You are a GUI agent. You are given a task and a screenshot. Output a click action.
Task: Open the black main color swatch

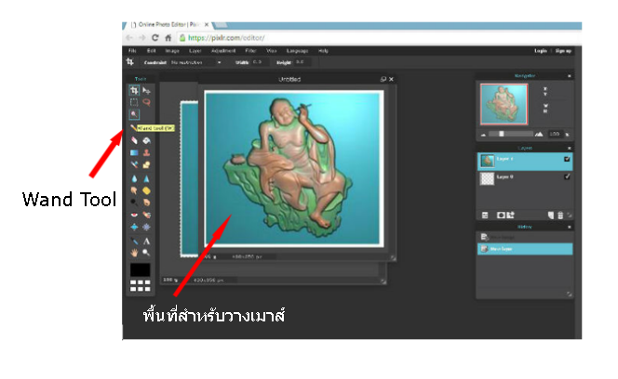[140, 270]
